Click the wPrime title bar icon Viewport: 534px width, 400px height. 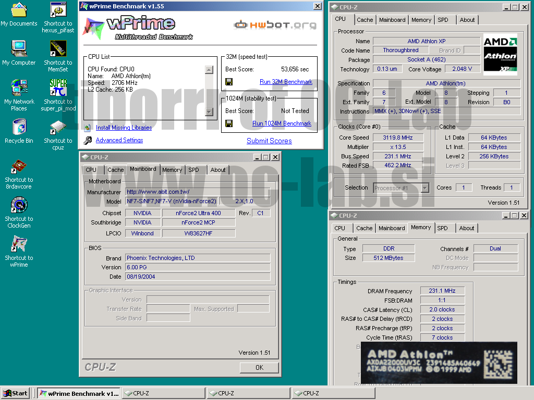84,6
